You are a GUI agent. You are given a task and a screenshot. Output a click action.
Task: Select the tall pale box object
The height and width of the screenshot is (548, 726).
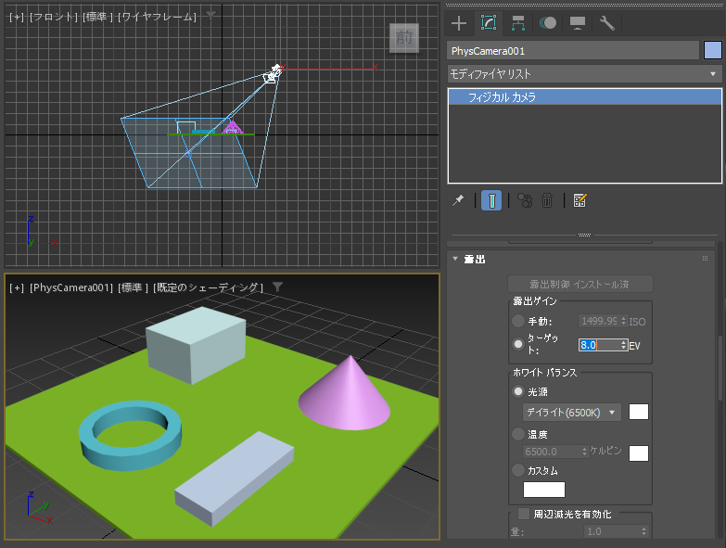pos(195,345)
